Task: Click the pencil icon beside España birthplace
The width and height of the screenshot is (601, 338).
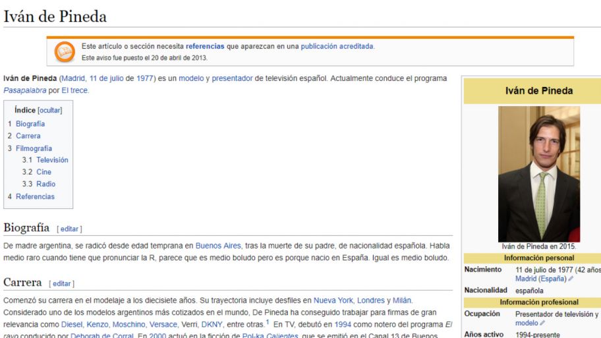Action: (571, 279)
